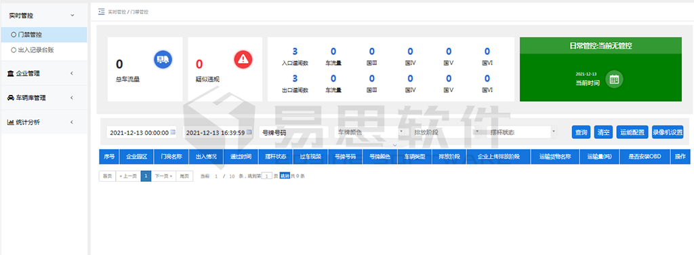Go to 尾页 in pagination

point(184,176)
